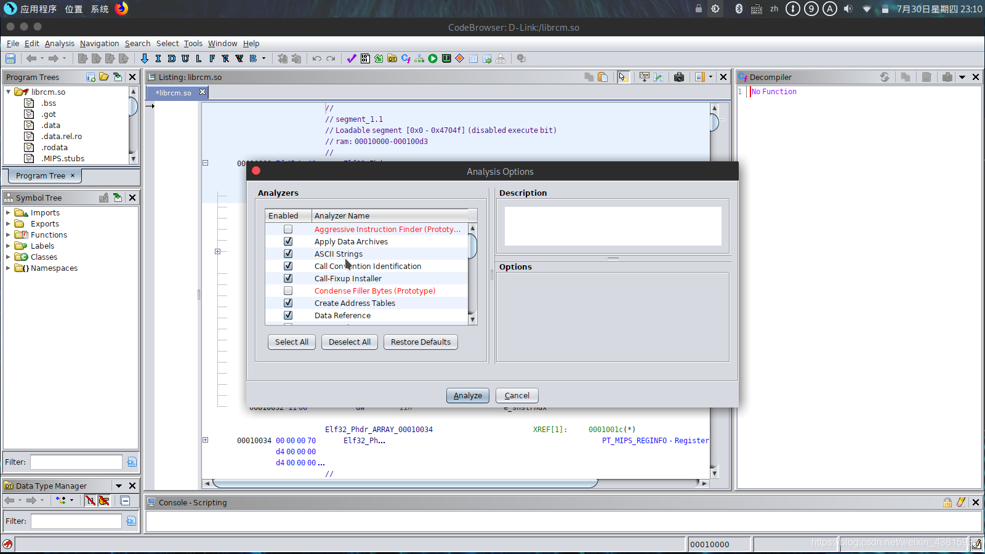Toggle navigation to next Function (F icon)
This screenshot has height=554, width=985.
click(x=212, y=58)
